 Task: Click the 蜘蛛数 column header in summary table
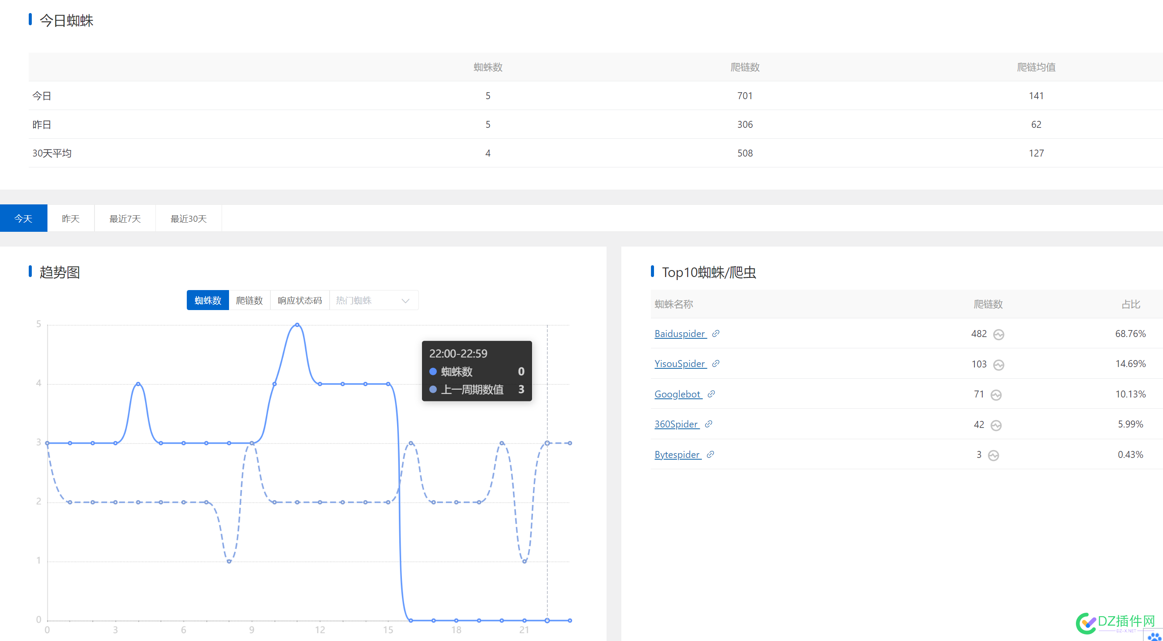pos(488,67)
